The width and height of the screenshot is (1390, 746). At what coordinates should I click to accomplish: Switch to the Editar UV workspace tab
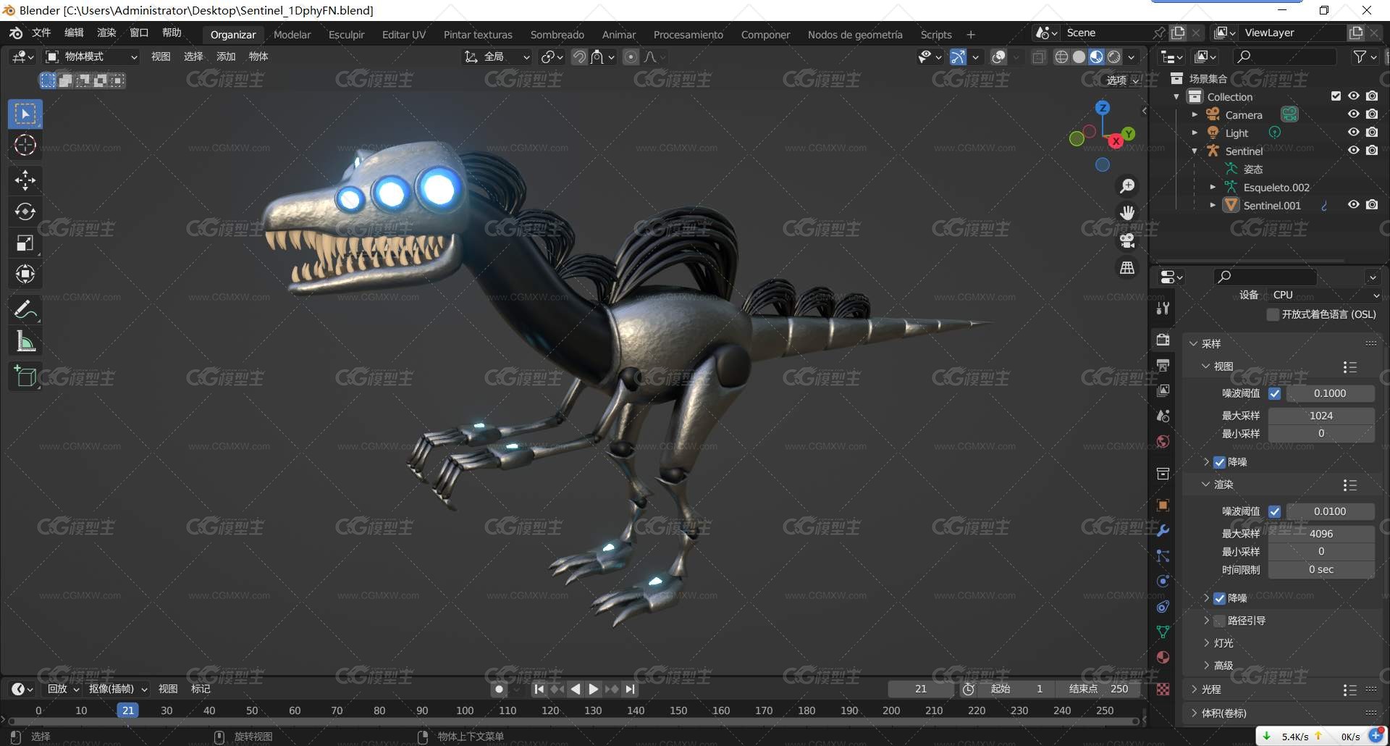tap(403, 34)
